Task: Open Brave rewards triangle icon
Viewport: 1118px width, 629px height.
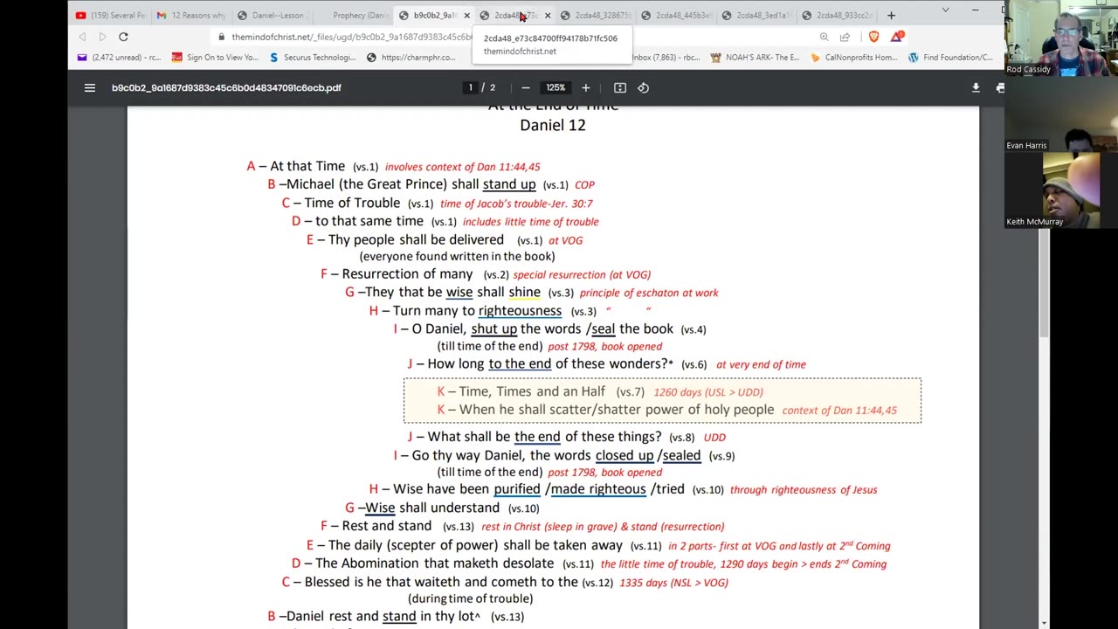Action: [x=898, y=37]
